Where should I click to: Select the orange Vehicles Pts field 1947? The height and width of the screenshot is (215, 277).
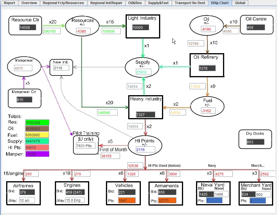127,200
